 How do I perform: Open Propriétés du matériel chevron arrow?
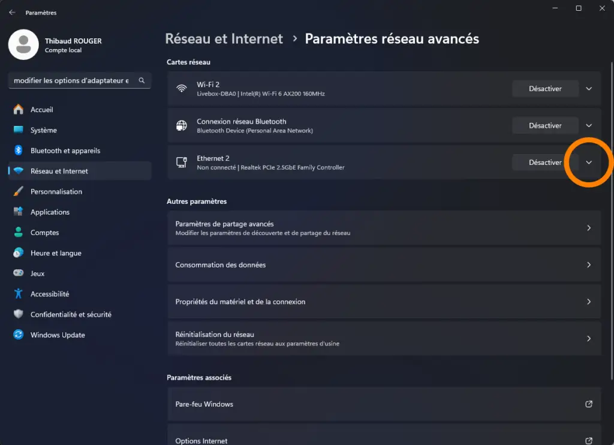[x=589, y=302]
